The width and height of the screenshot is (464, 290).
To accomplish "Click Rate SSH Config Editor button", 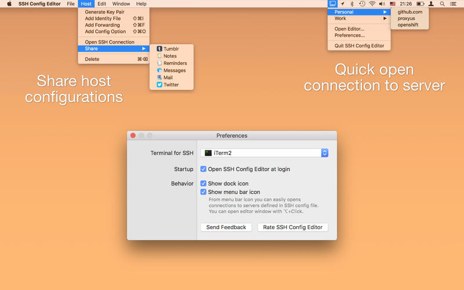I will point(293,227).
